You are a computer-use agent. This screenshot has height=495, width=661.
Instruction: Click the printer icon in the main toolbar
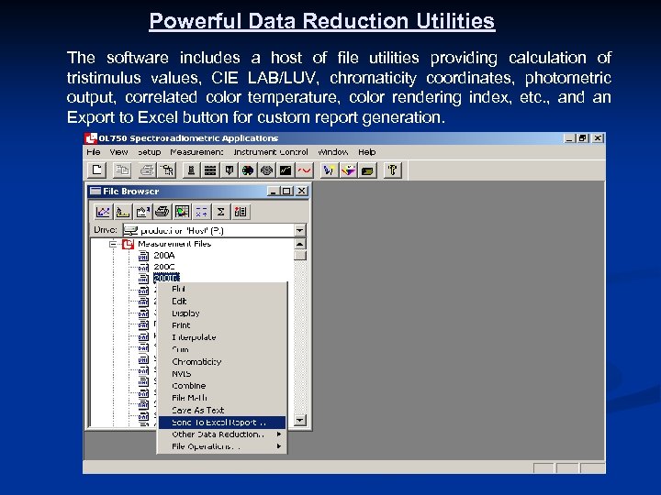tap(147, 170)
